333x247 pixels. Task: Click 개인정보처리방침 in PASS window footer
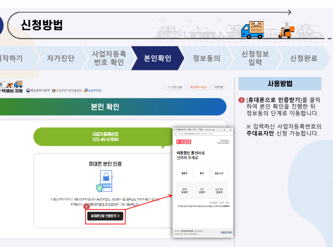coord(187,231)
